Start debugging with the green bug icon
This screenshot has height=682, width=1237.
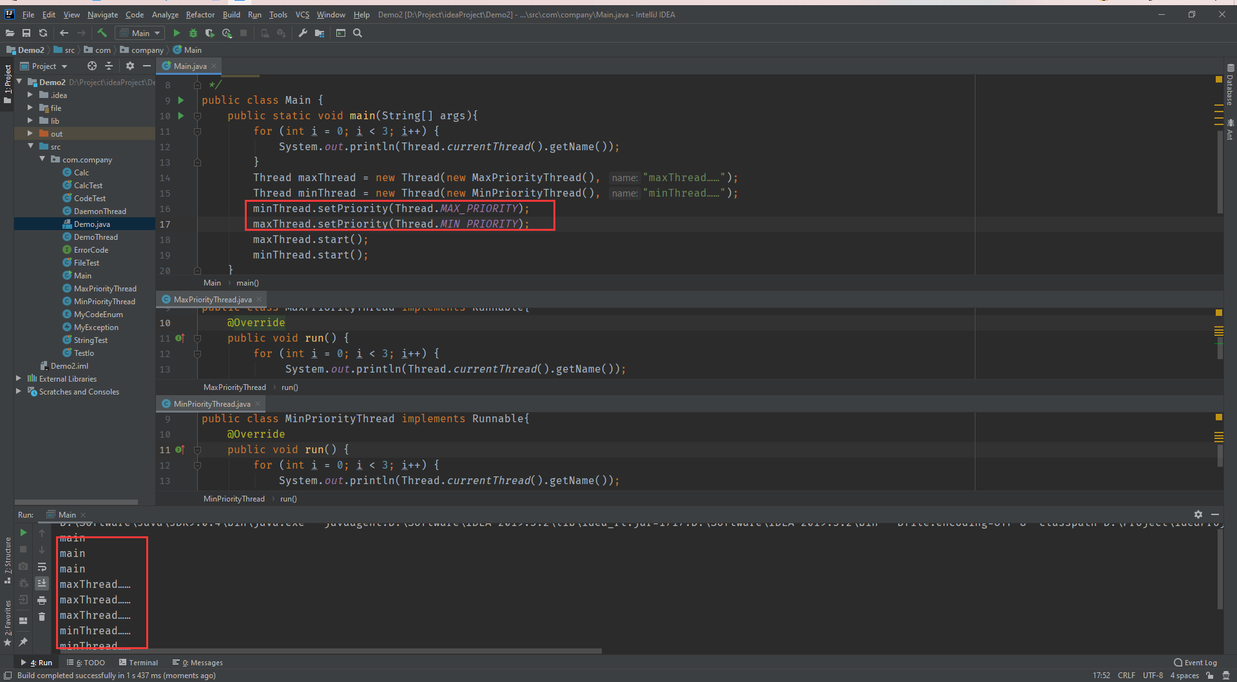click(193, 33)
